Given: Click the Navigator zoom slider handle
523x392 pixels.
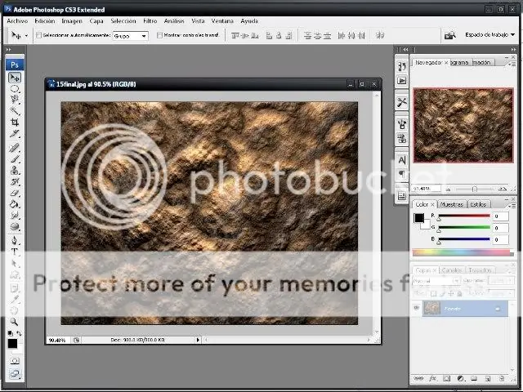Looking at the screenshot, I should (474, 189).
